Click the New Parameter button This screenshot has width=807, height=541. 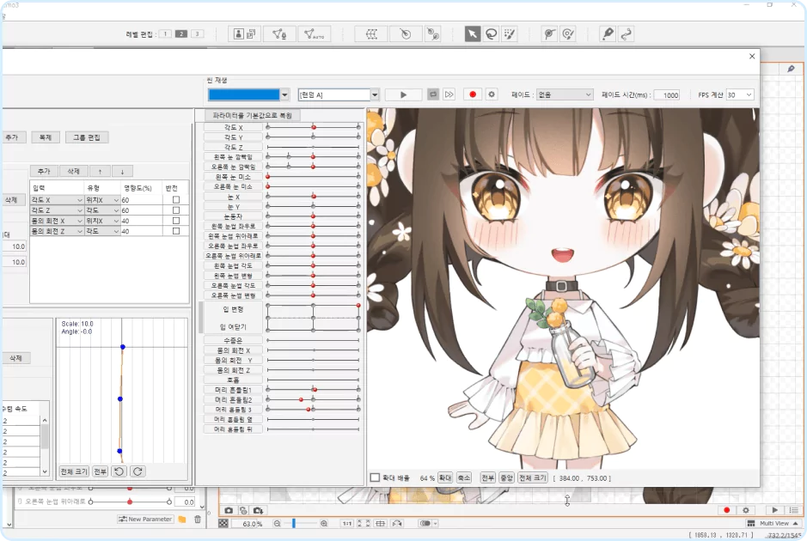click(x=145, y=520)
